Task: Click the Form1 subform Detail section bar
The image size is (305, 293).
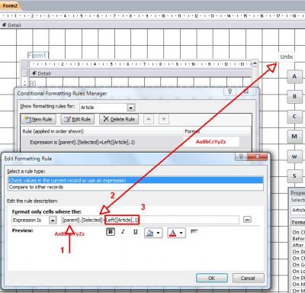Action: [140, 73]
